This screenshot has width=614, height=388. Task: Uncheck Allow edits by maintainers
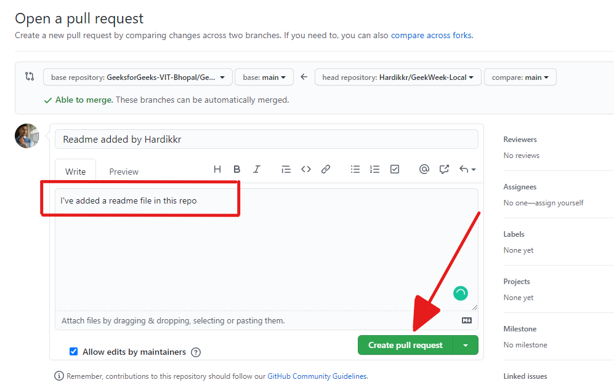click(74, 351)
